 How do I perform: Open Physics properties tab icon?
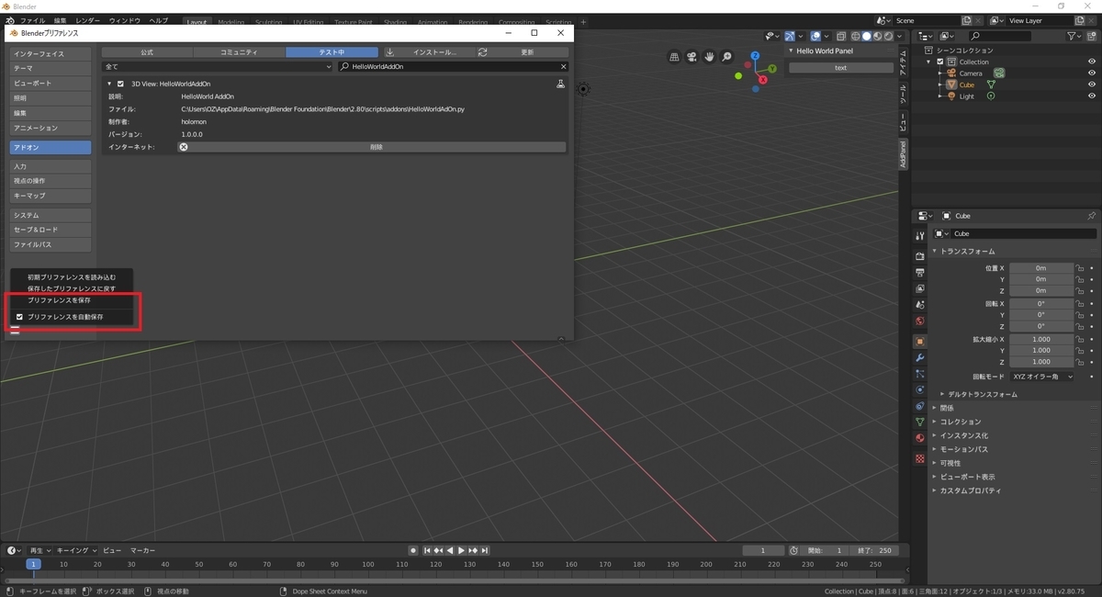tap(920, 389)
